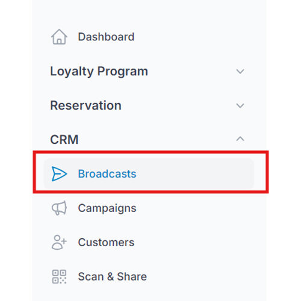
Task: Click the Dashboard house icon
Action: pos(59,37)
